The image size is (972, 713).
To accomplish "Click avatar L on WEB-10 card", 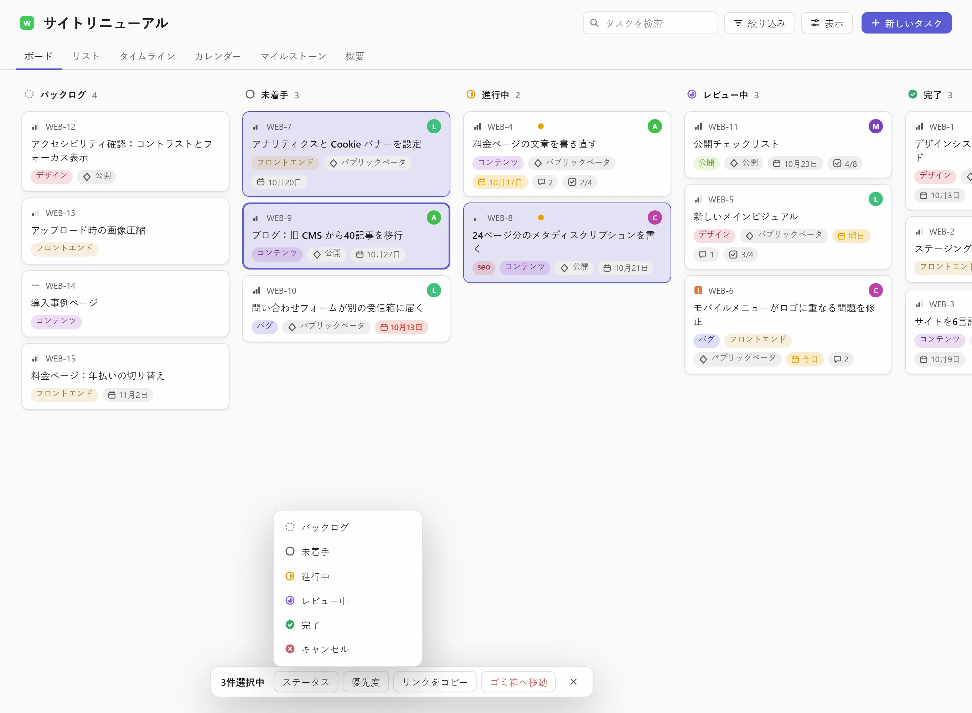I will point(434,291).
